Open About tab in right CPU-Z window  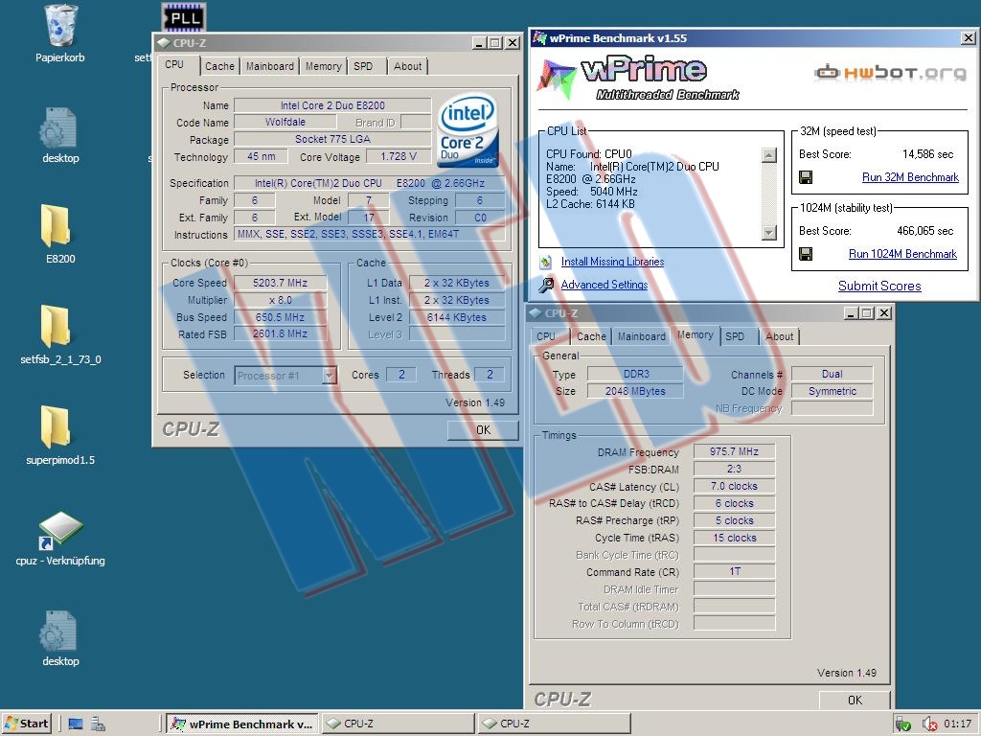pyautogui.click(x=779, y=336)
